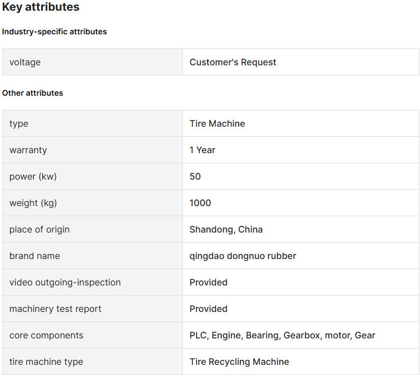Click the power (kw) label

pyautogui.click(x=33, y=176)
